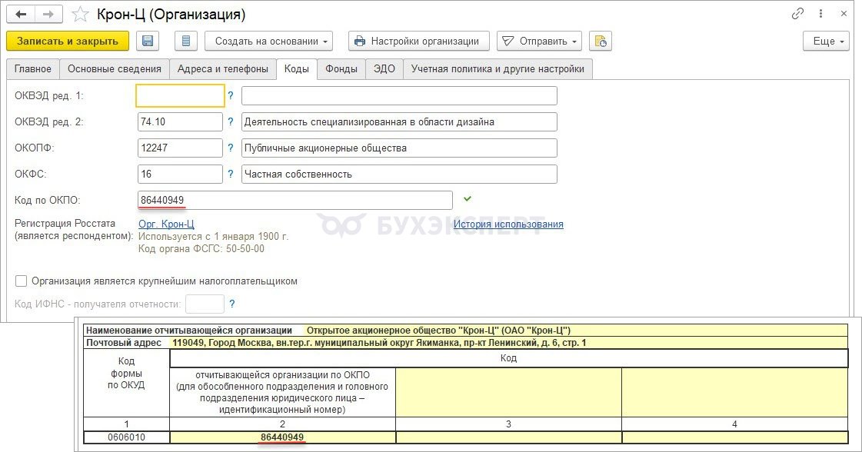
Task: Open the 'Учетная политика и другие настройки' tab
Action: 498,68
